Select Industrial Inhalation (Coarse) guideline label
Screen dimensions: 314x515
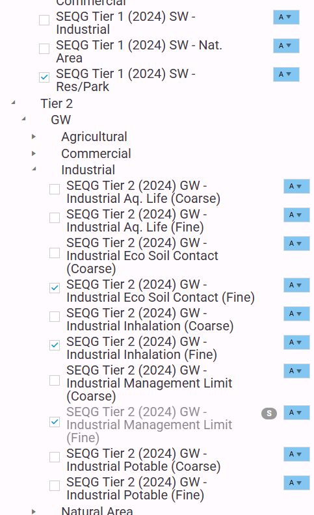point(150,319)
